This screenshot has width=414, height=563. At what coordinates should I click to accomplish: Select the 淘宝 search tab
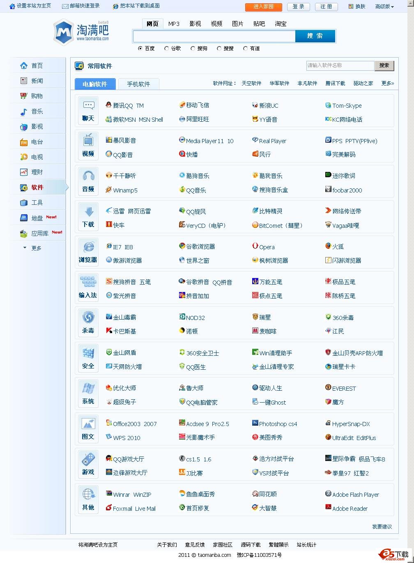(x=281, y=24)
